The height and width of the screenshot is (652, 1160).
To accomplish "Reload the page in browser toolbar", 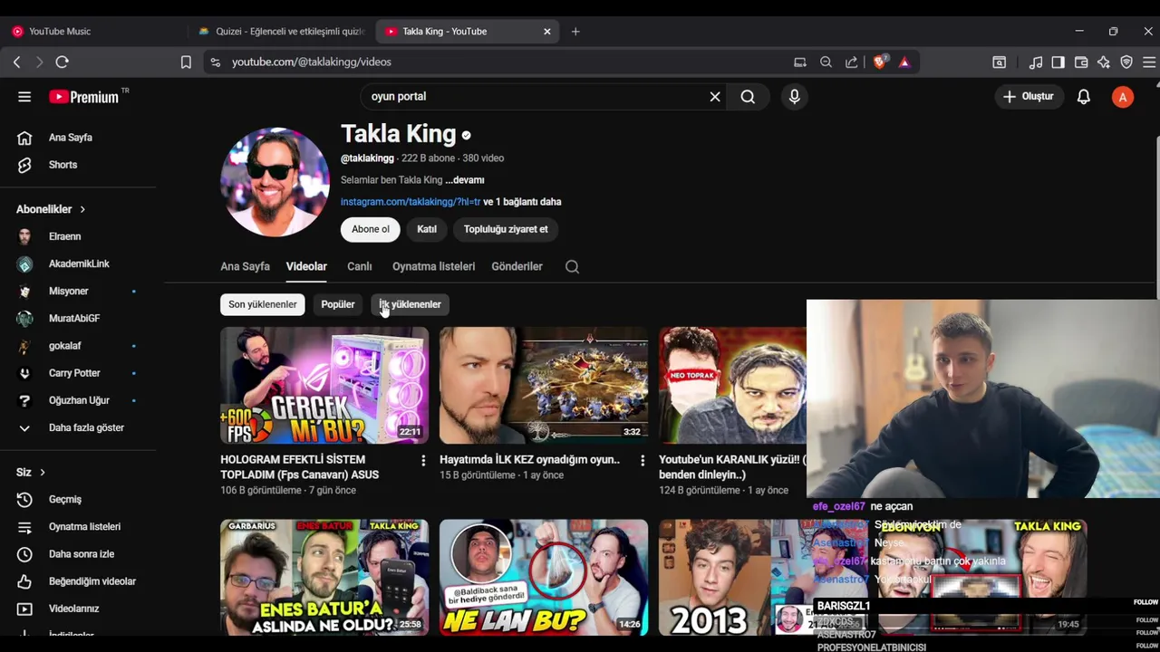I will click(x=62, y=62).
